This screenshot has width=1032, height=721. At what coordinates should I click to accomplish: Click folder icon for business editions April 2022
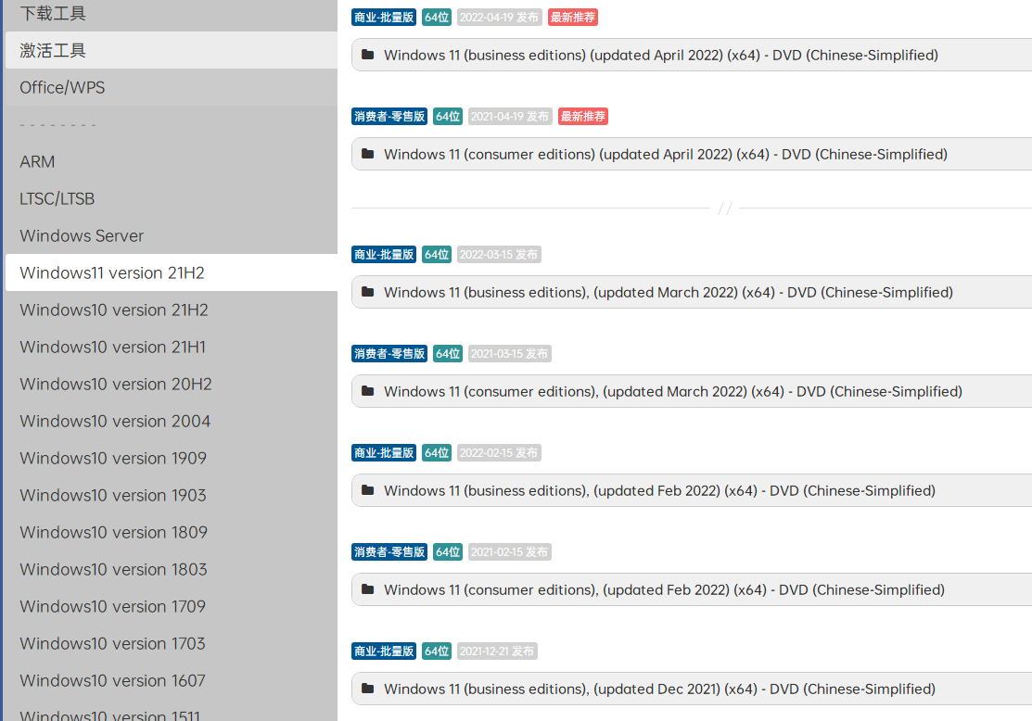point(368,55)
